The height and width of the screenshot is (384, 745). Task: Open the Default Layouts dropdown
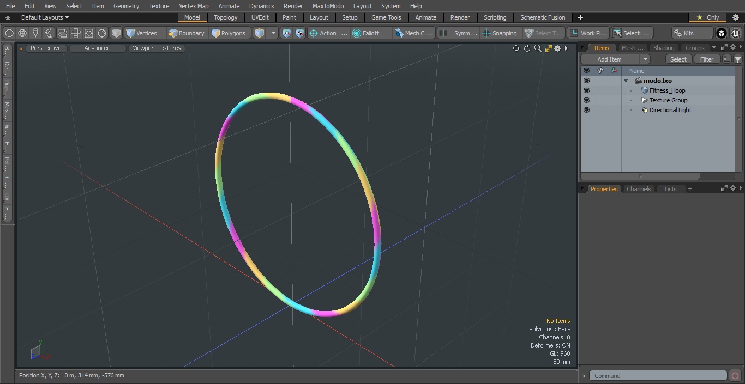(x=45, y=17)
